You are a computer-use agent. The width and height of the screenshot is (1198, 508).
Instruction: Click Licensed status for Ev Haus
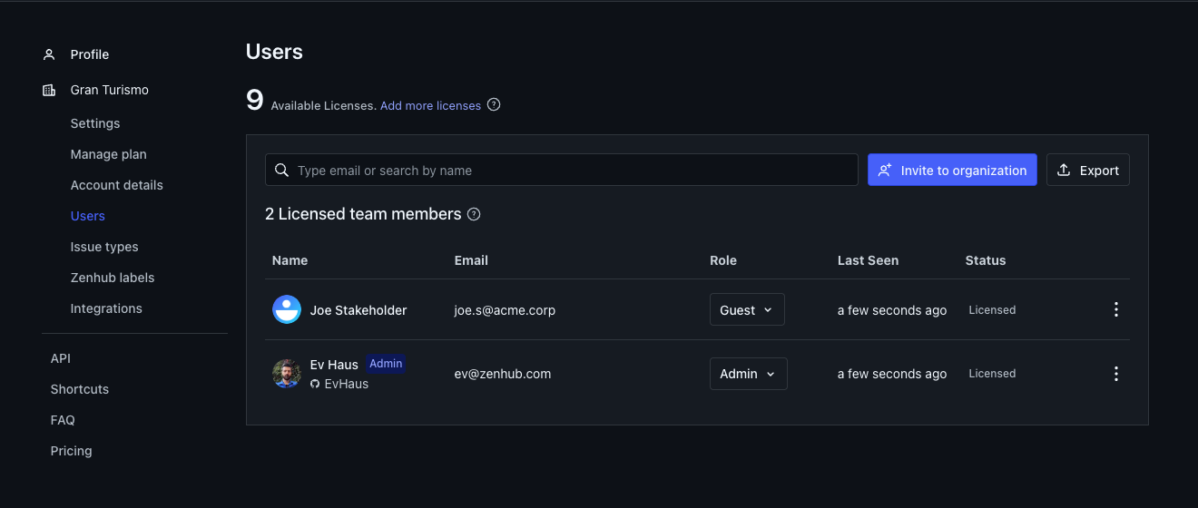992,374
